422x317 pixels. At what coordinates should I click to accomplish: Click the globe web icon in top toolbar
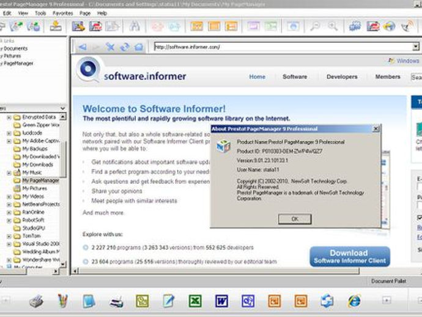(389, 26)
